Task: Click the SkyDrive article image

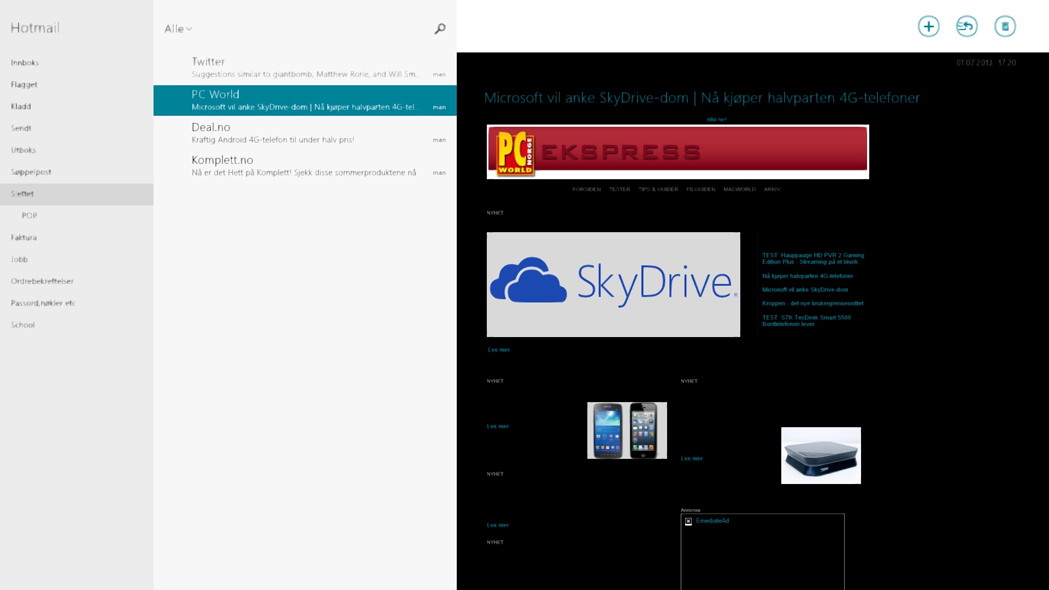Action: click(x=613, y=285)
